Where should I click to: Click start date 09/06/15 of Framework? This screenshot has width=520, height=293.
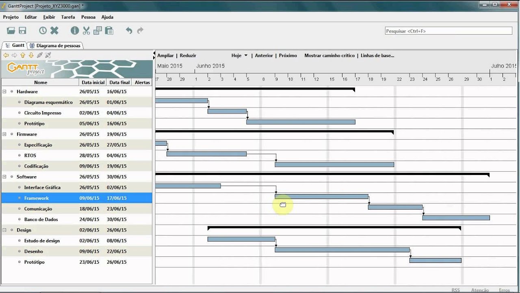click(x=89, y=198)
